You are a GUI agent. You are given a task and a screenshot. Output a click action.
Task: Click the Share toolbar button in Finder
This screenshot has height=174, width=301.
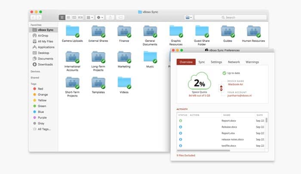(111, 17)
